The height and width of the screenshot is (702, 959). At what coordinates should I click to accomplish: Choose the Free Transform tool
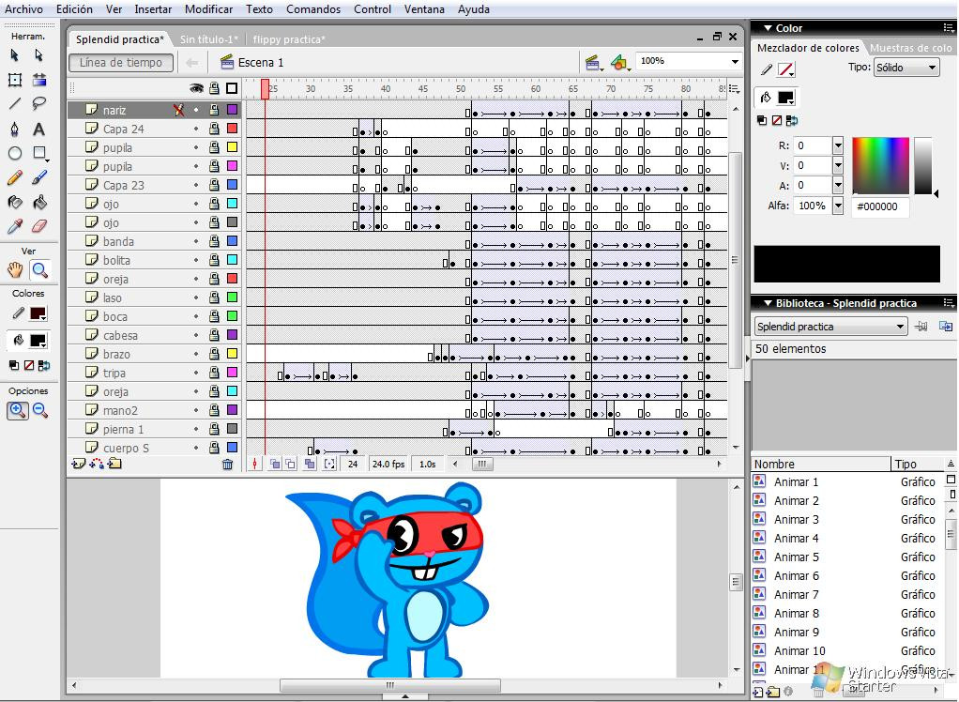[x=15, y=80]
